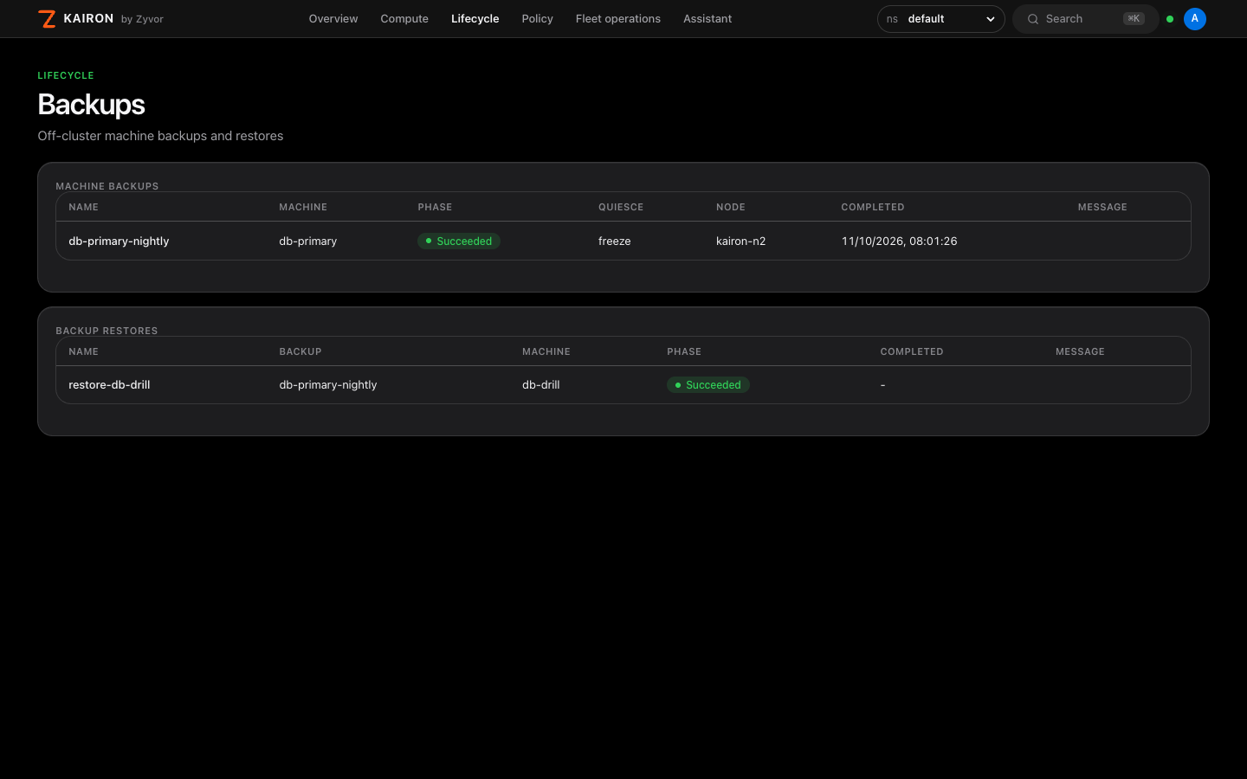Focus the Search input field
Screen dimensions: 1247x779
[x=1085, y=19]
